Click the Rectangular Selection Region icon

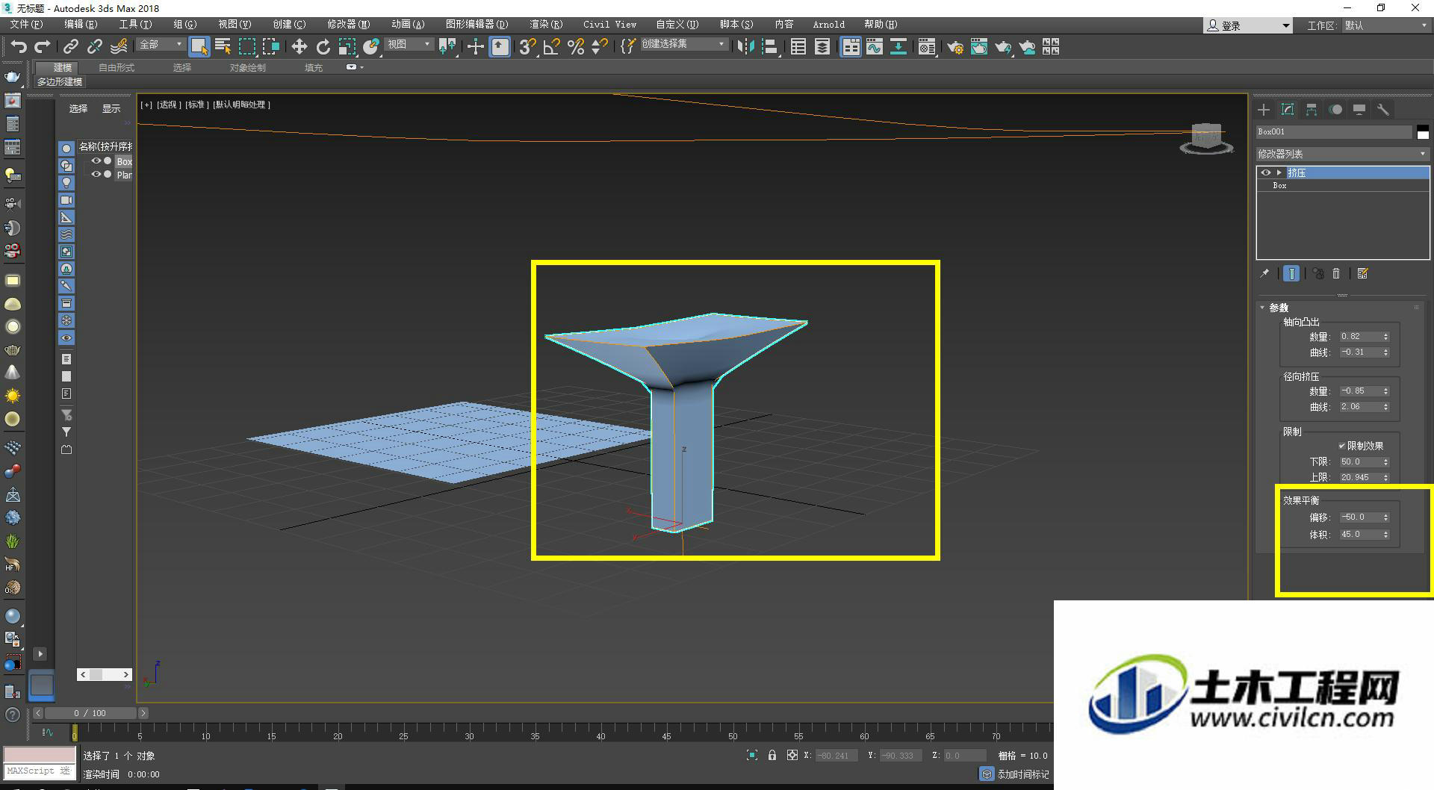(246, 47)
